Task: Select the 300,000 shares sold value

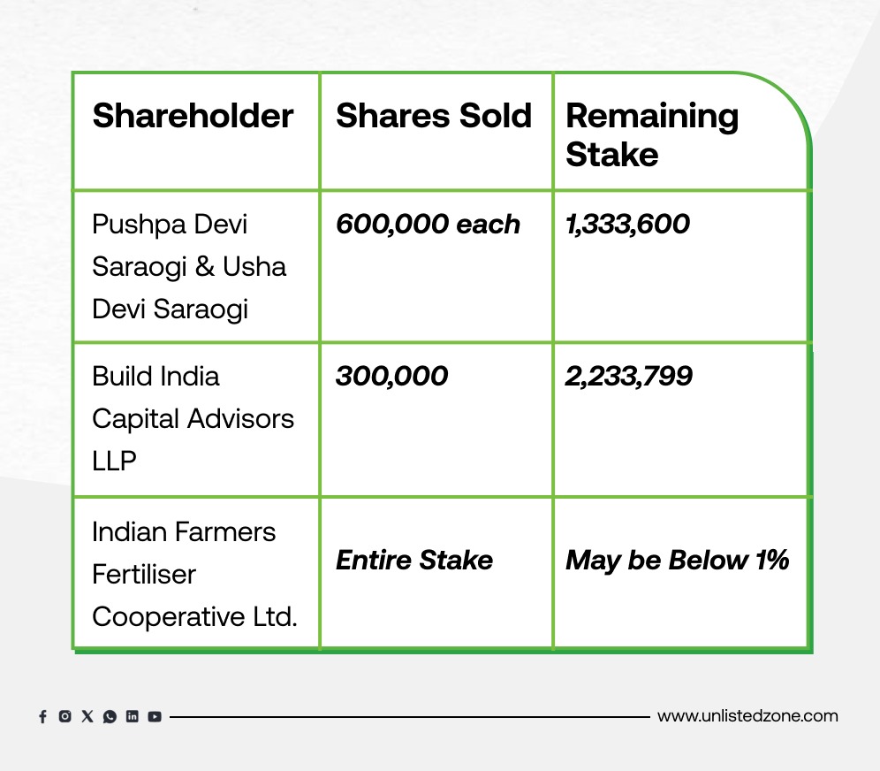Action: point(392,377)
